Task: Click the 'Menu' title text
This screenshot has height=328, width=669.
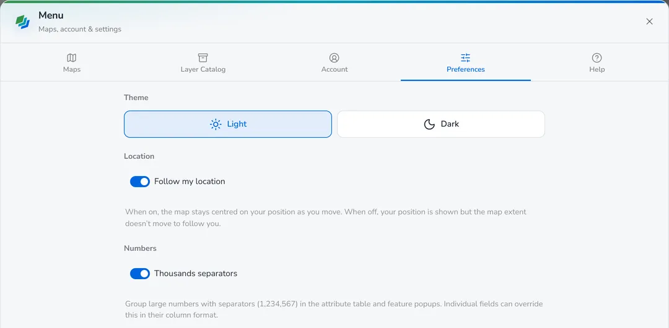Action: [51, 15]
